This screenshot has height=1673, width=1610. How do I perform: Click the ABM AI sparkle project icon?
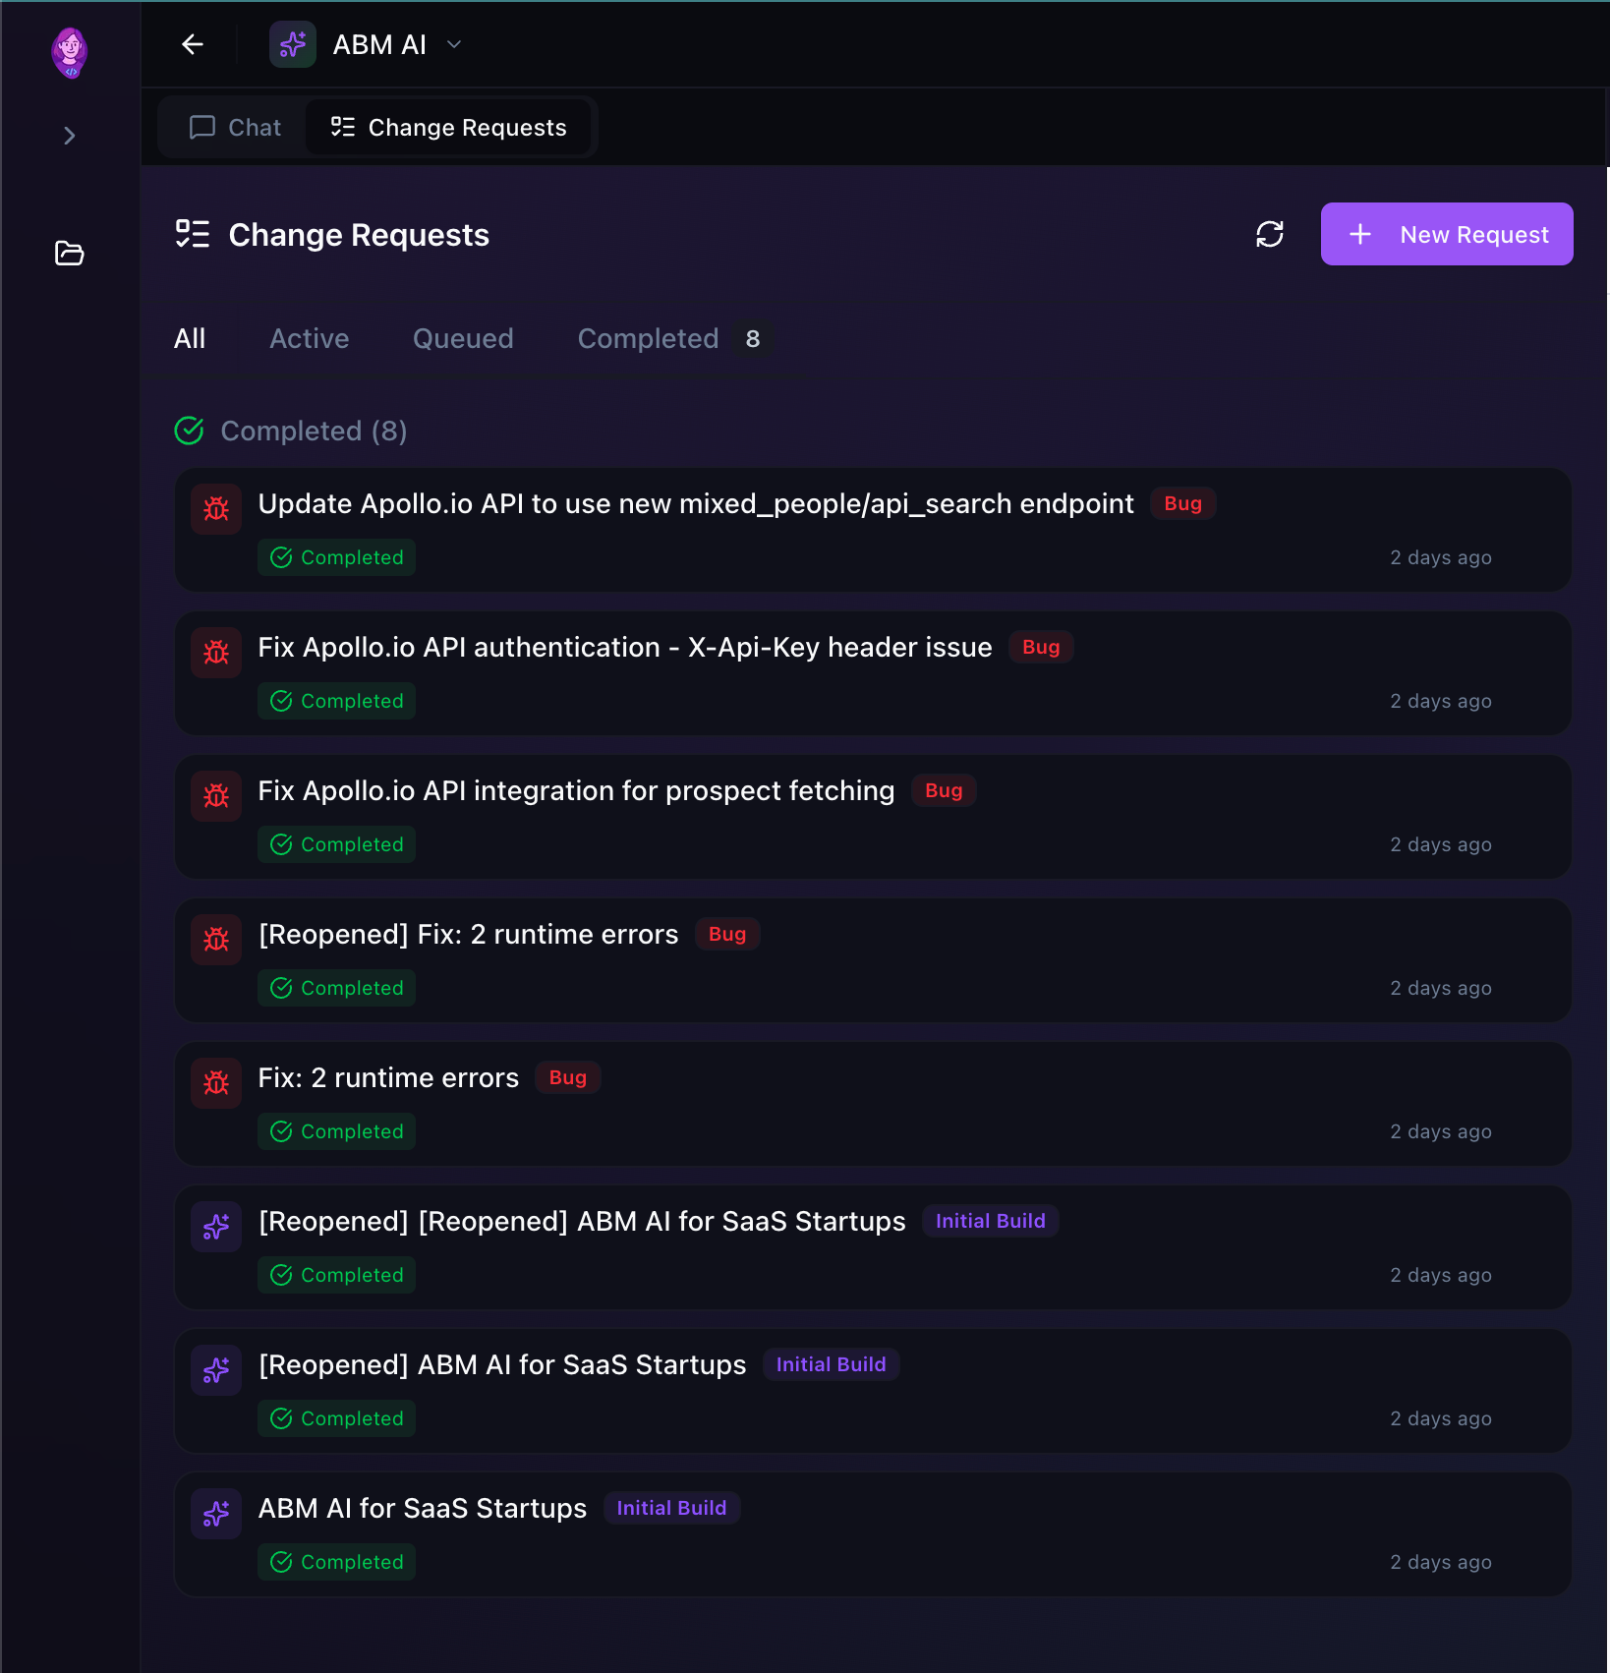coord(293,44)
